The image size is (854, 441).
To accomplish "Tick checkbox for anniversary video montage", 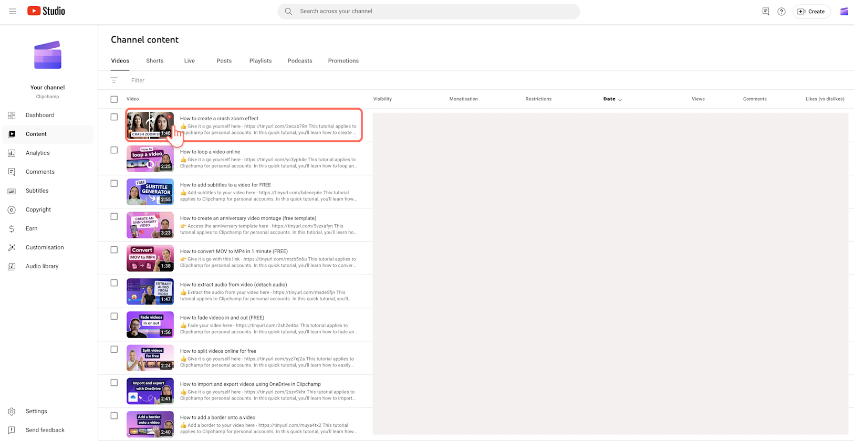I will click(x=114, y=216).
